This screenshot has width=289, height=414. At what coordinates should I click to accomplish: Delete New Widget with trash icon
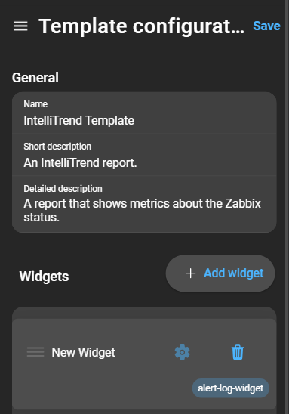coord(238,352)
